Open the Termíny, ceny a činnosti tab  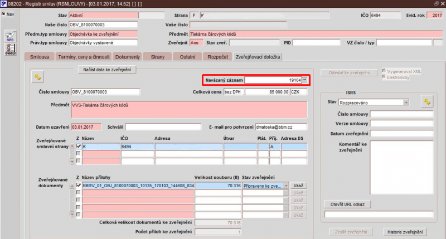(84, 57)
